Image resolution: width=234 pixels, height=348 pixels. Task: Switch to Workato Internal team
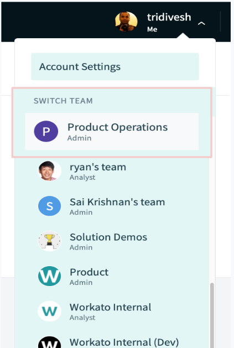click(x=112, y=311)
